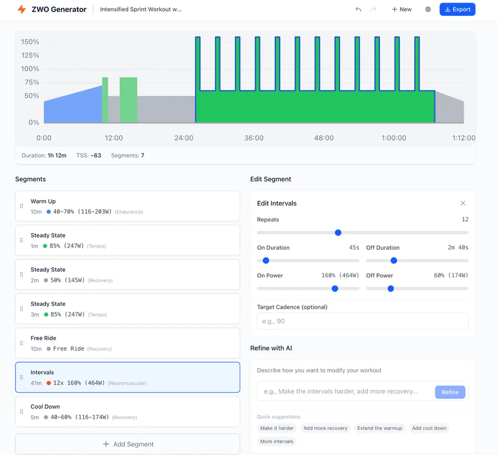
Task: Click the Intervals segment drag handle
Action: pos(21,377)
